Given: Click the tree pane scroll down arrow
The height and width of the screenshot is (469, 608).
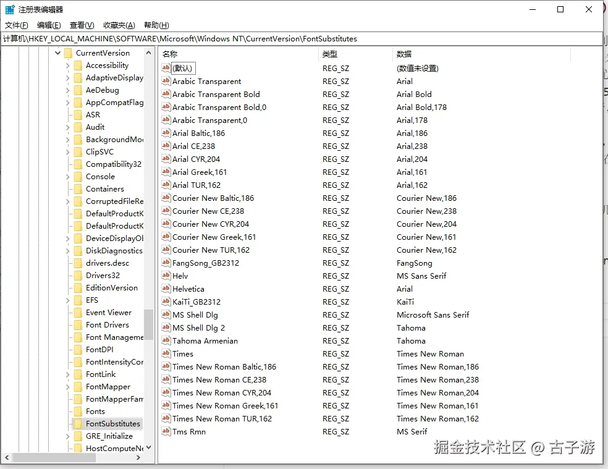Looking at the screenshot, I should 148,447.
